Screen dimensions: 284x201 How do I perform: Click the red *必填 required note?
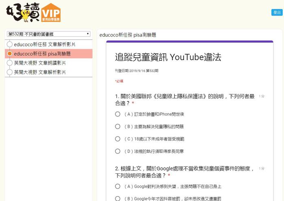[119, 81]
